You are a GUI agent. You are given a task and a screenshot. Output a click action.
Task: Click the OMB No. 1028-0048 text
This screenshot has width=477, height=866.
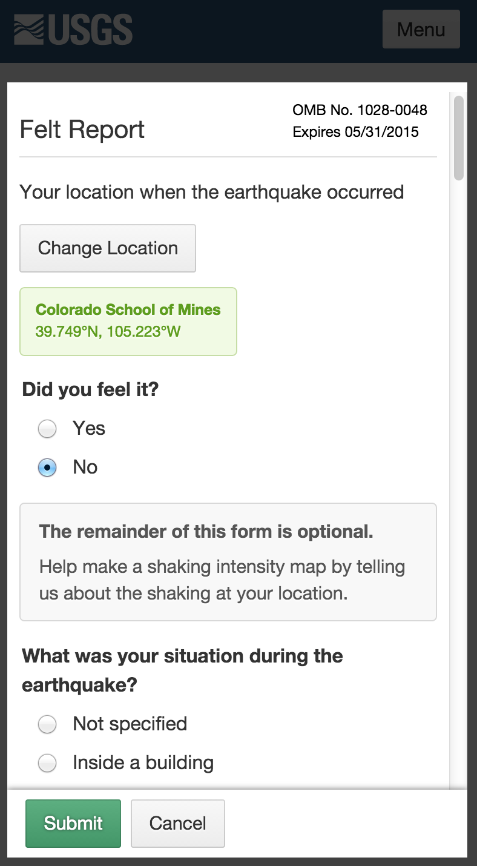(360, 110)
